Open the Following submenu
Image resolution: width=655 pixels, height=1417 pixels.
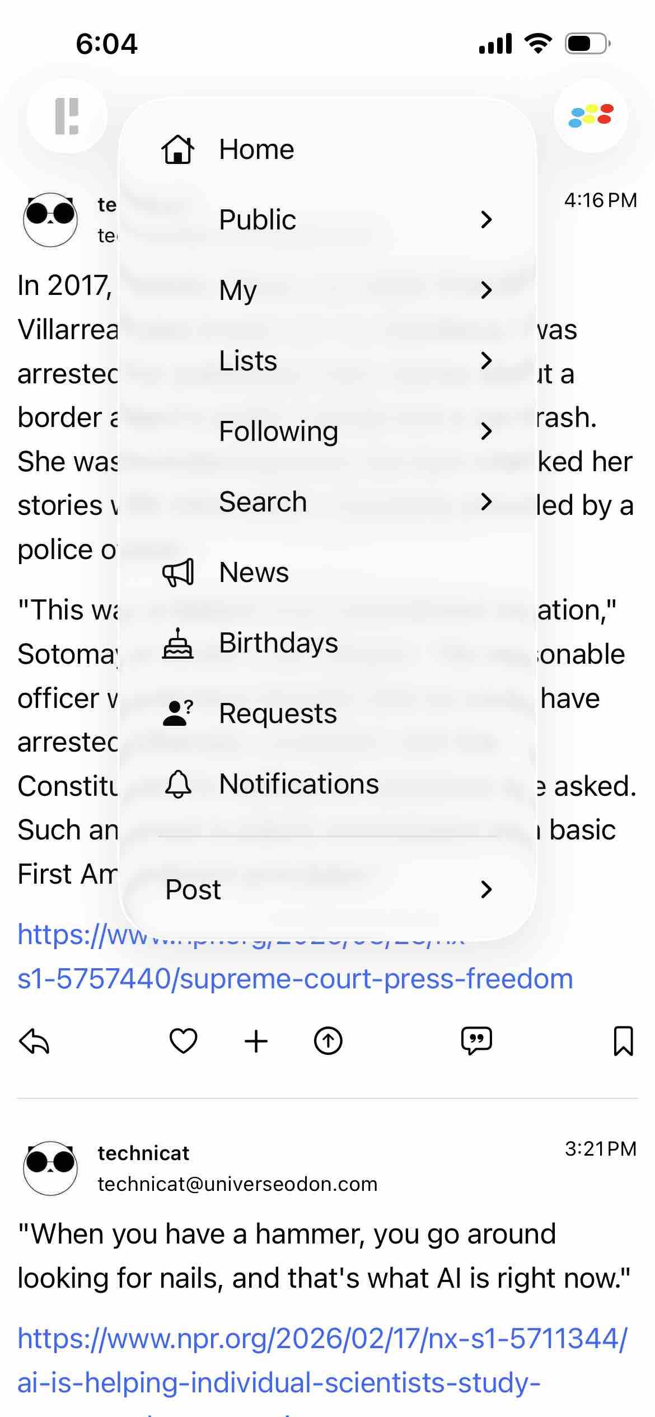coord(327,431)
